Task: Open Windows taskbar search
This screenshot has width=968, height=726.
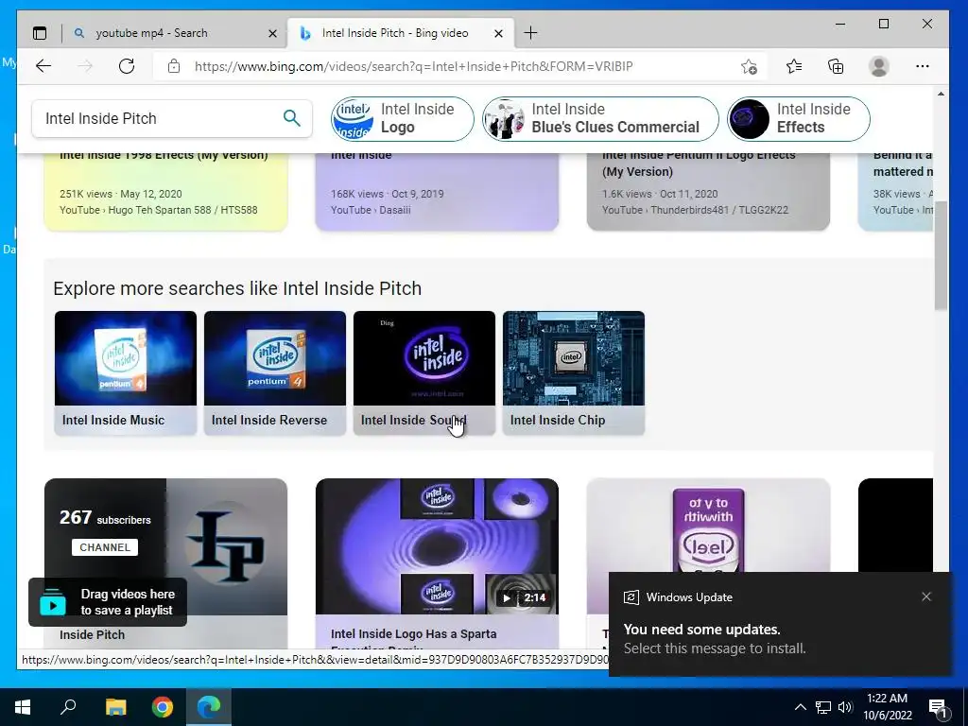Action: [68, 707]
